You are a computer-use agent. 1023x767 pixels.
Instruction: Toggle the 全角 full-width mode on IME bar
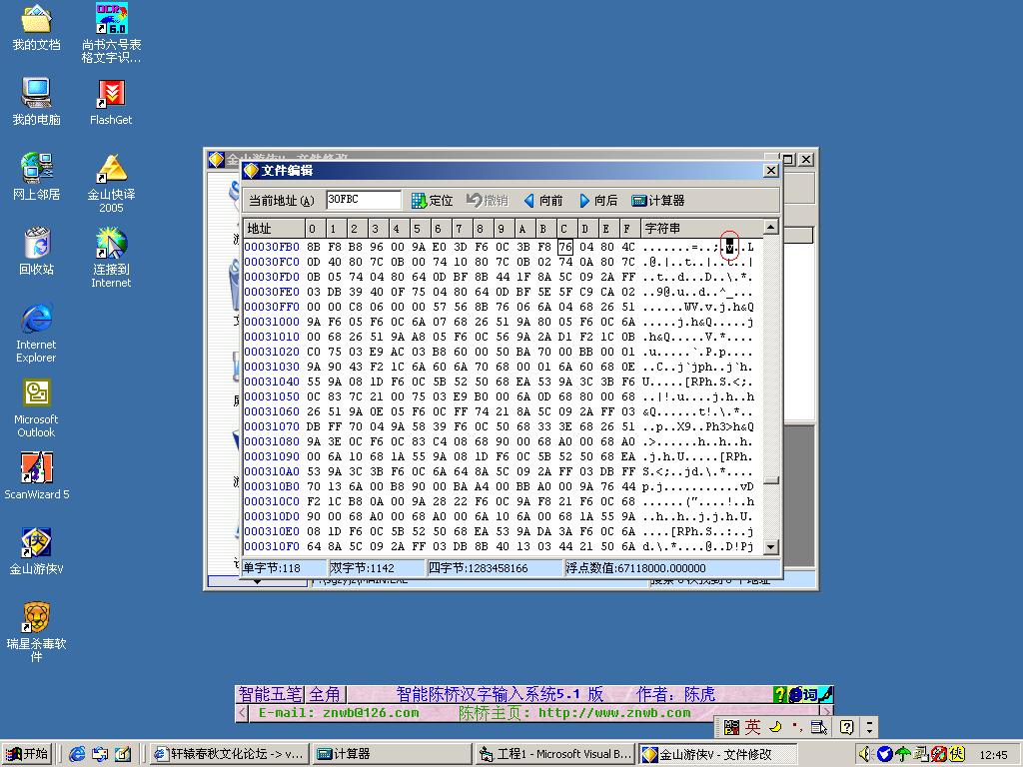325,694
